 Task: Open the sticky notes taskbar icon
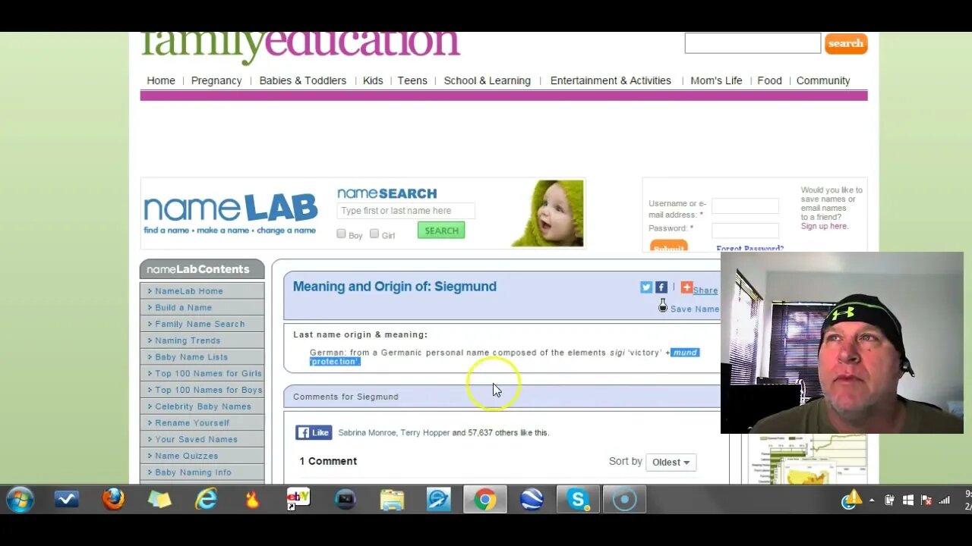tap(159, 499)
